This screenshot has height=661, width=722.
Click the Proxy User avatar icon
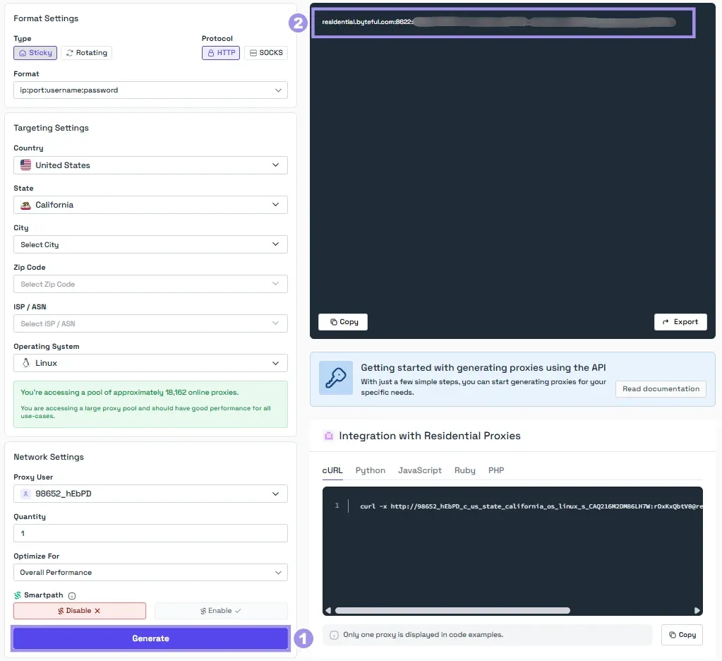pos(26,494)
